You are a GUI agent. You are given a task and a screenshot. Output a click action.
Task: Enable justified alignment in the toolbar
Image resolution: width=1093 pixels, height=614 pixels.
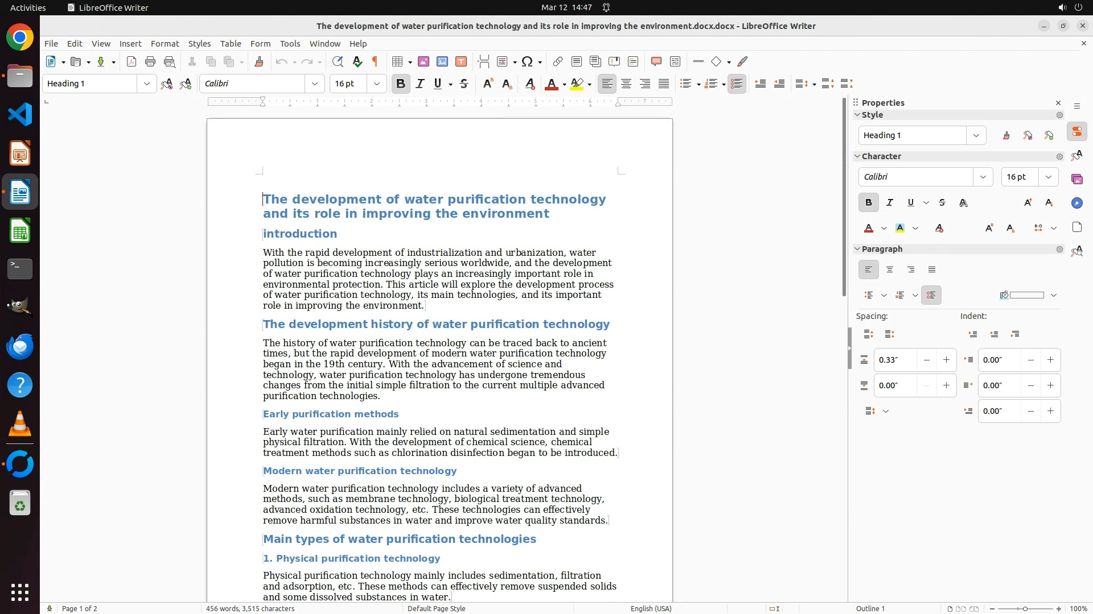tap(664, 84)
